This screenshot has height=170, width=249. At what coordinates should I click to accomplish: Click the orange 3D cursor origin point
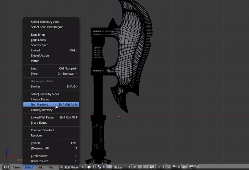click(x=119, y=117)
